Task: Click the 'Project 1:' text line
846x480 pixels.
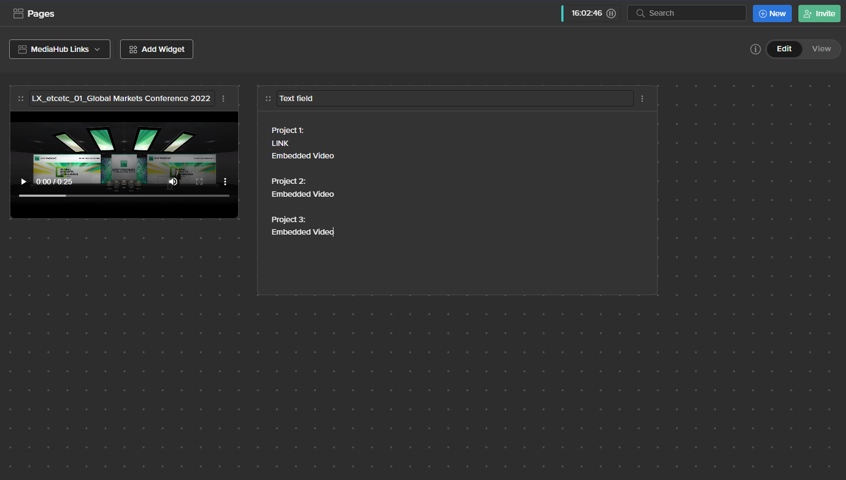Action: coord(287,130)
